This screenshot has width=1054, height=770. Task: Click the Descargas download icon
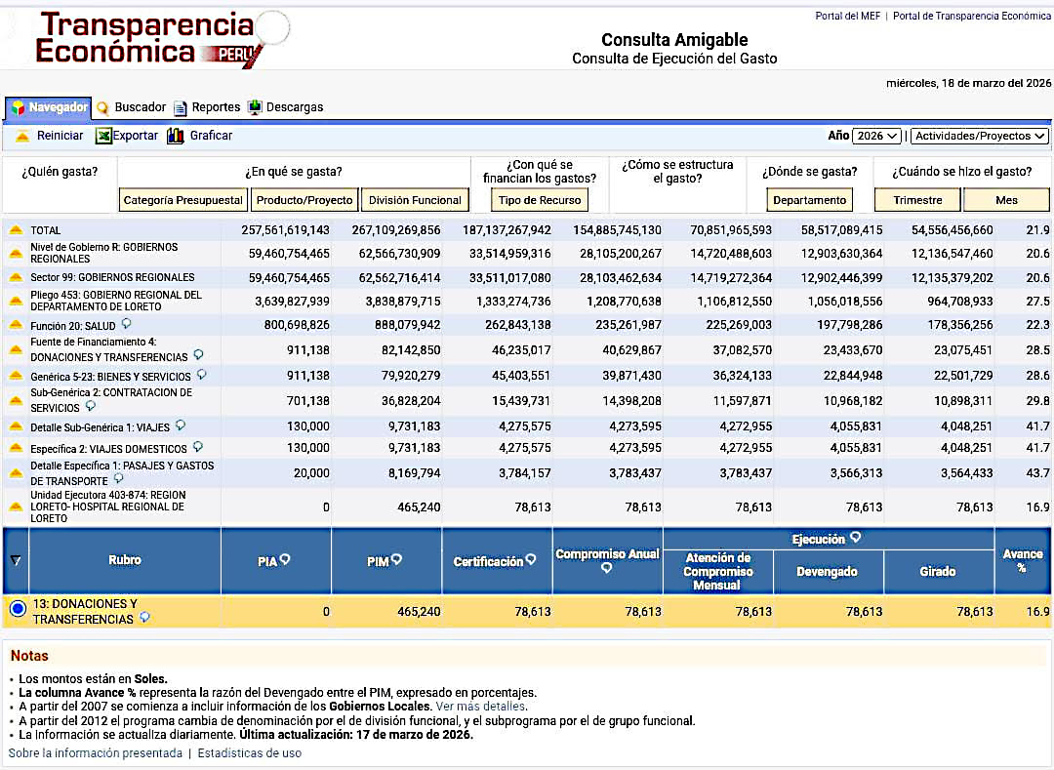(255, 107)
